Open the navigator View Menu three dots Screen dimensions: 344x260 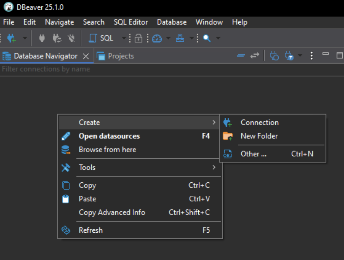[x=312, y=56]
